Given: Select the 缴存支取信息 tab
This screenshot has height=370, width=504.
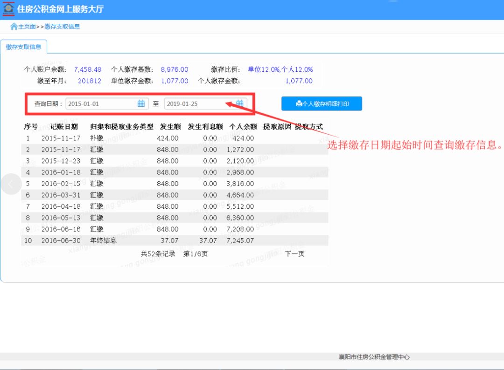Looking at the screenshot, I should tap(23, 47).
